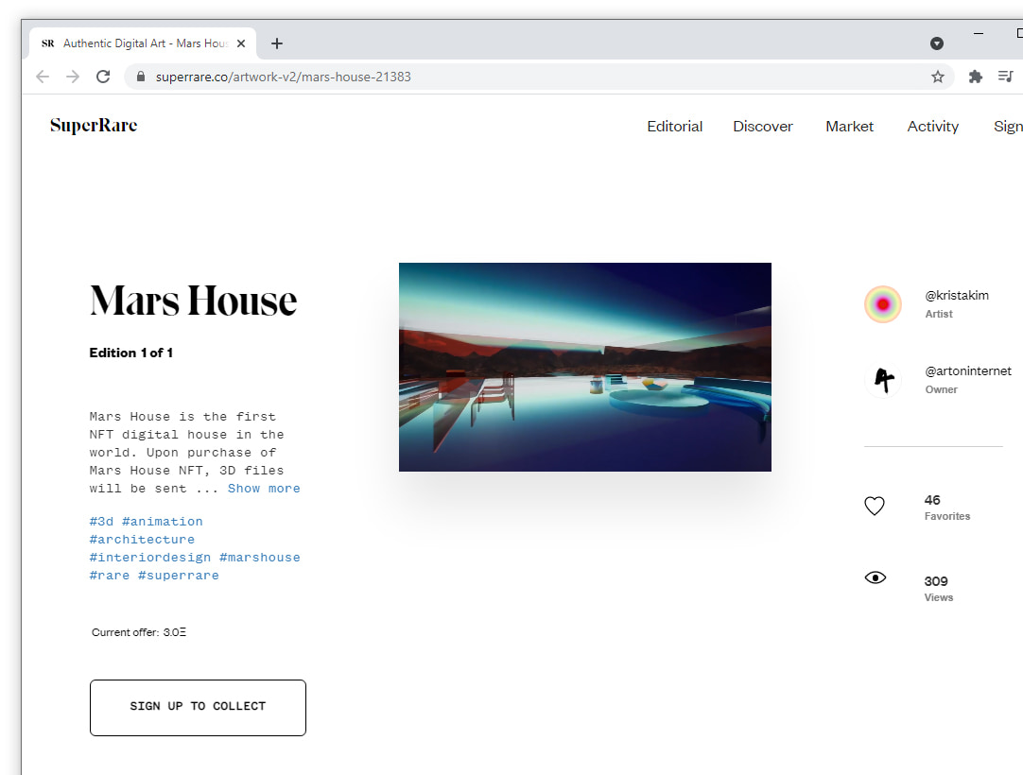Screen dimensions: 1023x775
Task: Select the Authentic Digital Art - Mars House tab
Action: (x=142, y=43)
